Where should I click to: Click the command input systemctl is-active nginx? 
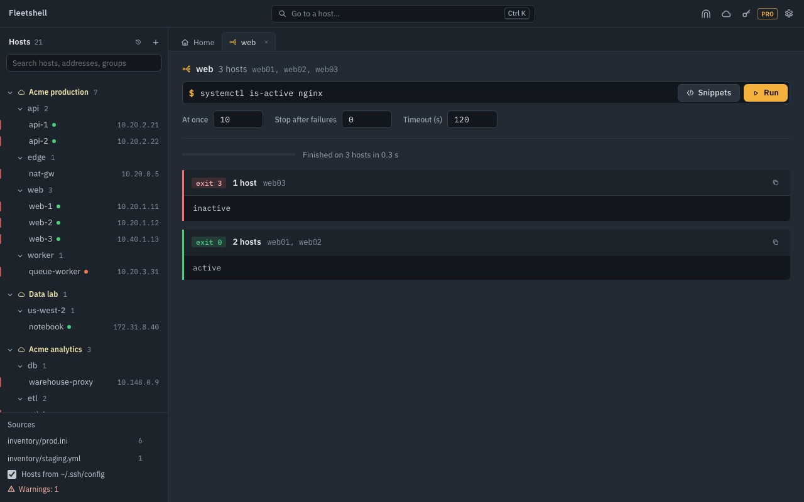pyautogui.click(x=436, y=93)
